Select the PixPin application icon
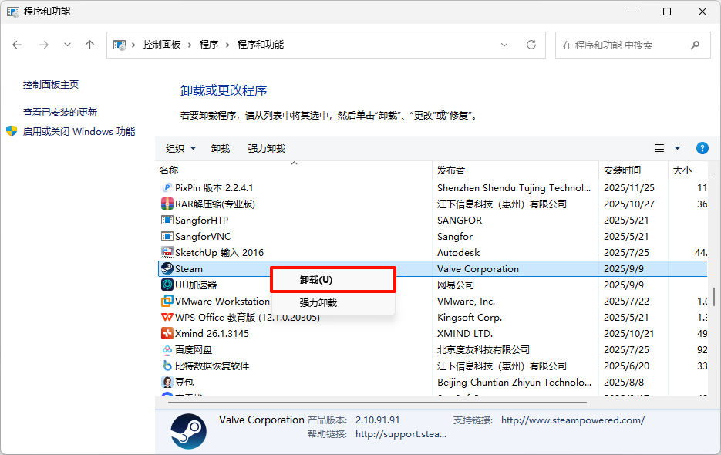 167,187
